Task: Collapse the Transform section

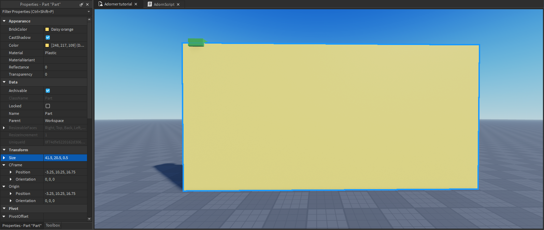Action: coord(4,150)
